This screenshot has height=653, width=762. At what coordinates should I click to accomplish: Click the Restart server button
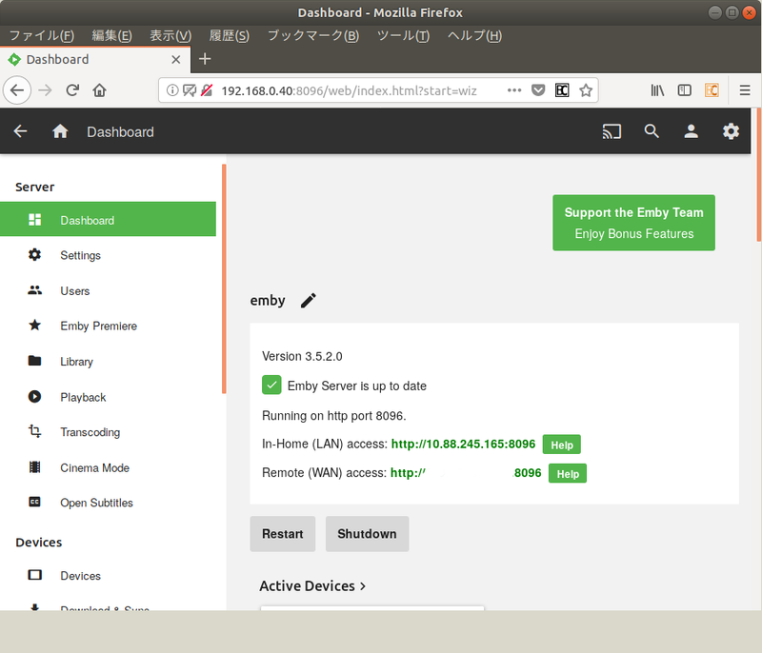[x=283, y=534]
